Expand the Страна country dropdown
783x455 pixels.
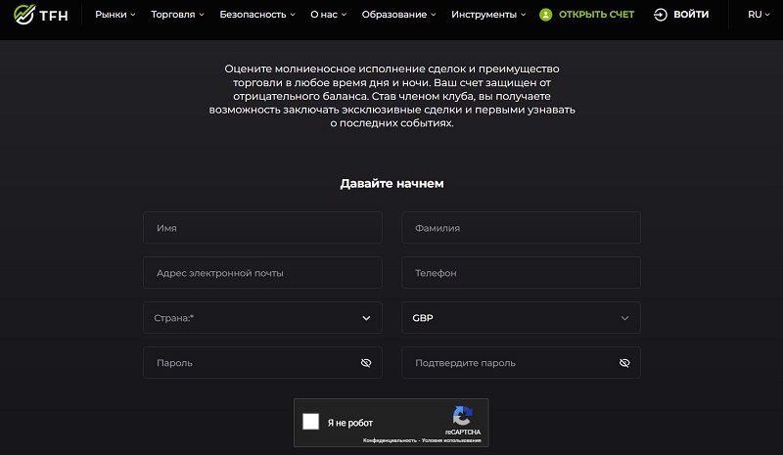[262, 318]
